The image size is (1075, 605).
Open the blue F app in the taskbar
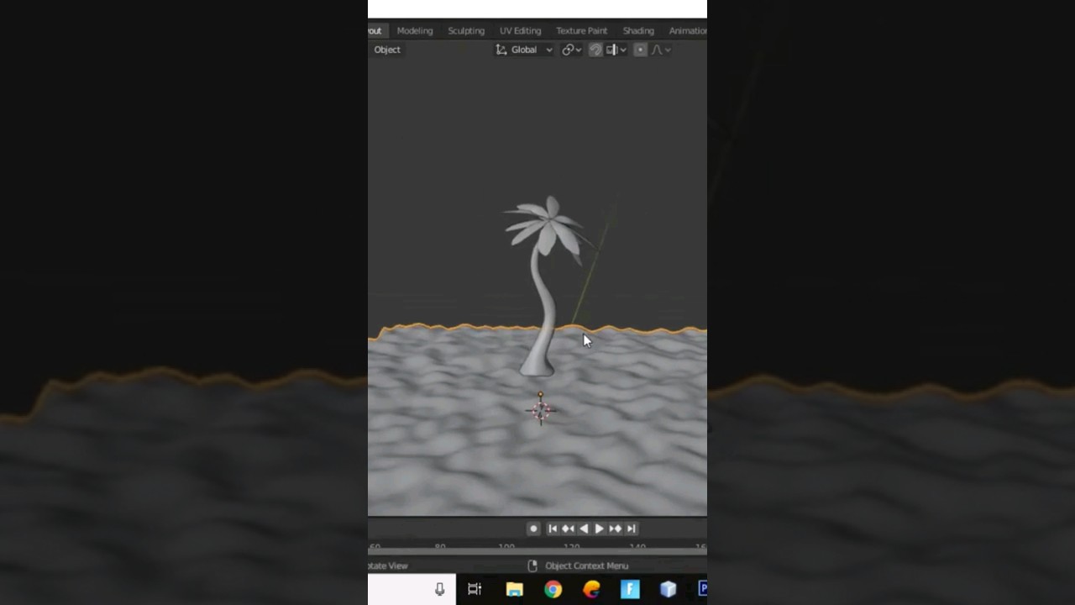[630, 590]
